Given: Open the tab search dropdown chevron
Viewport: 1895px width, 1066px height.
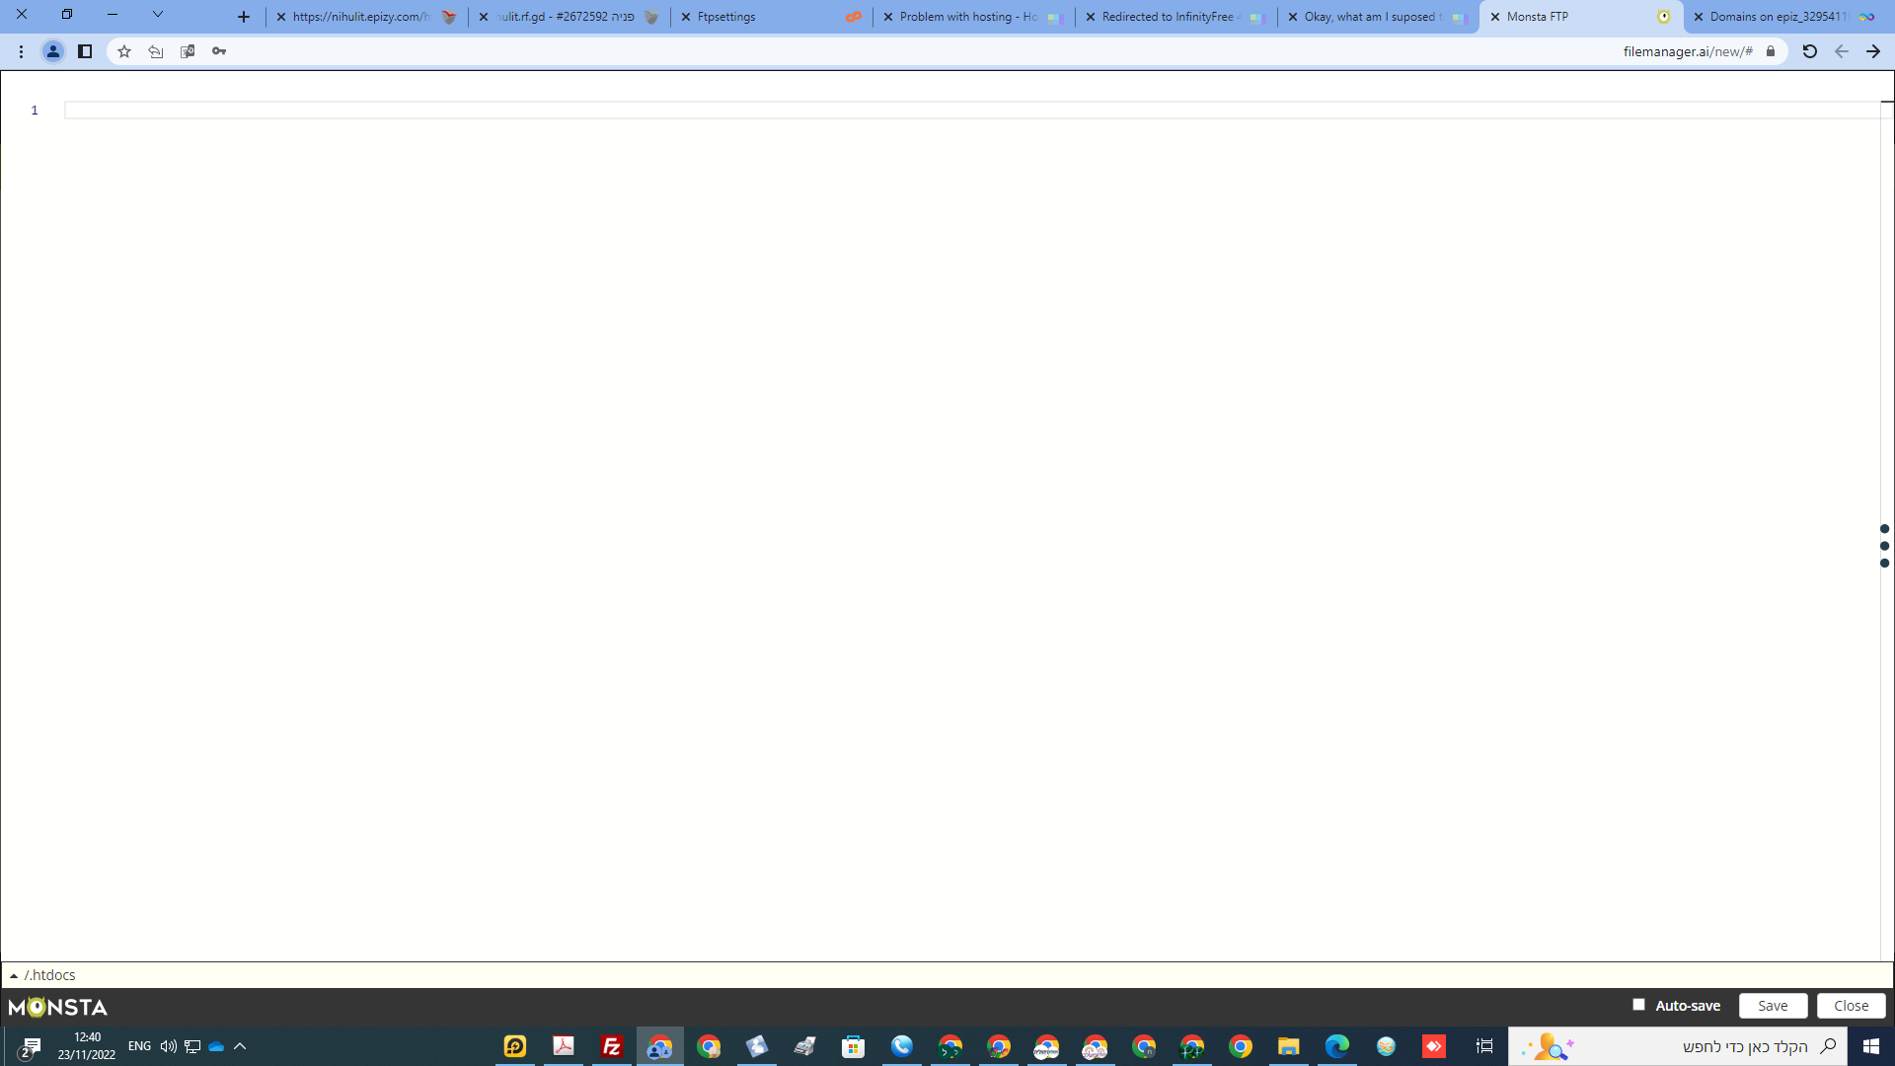Looking at the screenshot, I should tap(157, 15).
